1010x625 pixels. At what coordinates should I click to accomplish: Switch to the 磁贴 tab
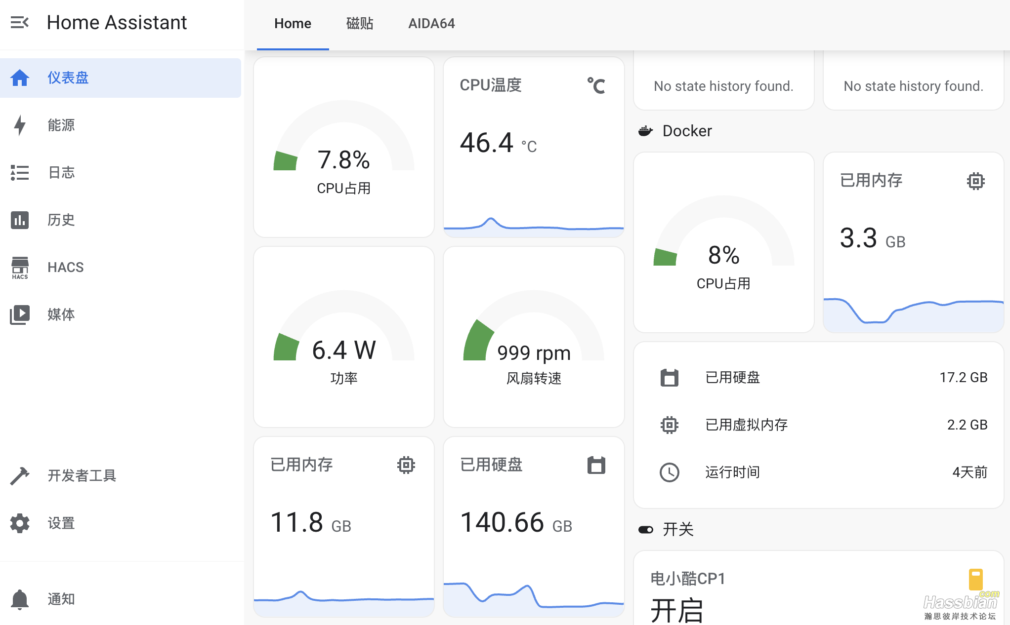click(x=360, y=24)
